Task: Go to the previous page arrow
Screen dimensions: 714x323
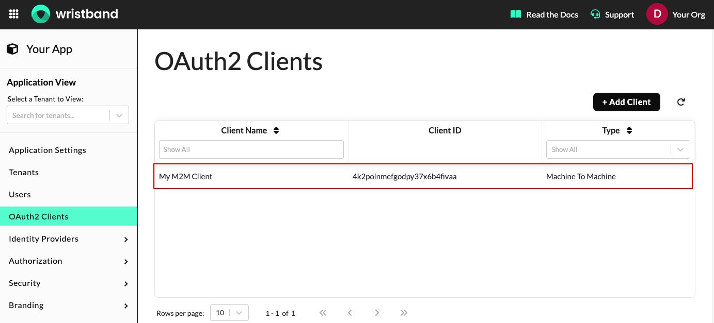Action: (350, 313)
